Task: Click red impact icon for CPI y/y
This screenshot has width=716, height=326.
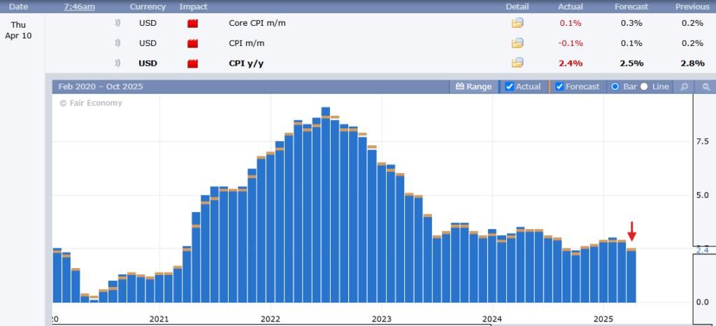Action: pos(193,64)
